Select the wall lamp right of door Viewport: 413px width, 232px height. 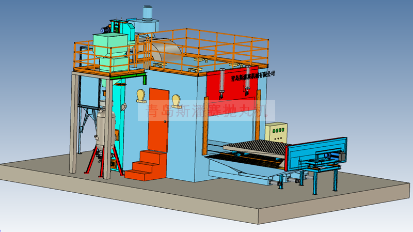tap(177, 99)
